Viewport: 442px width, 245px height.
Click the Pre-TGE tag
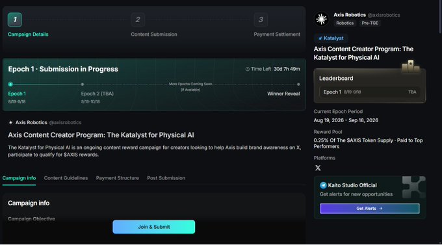pos(370,23)
